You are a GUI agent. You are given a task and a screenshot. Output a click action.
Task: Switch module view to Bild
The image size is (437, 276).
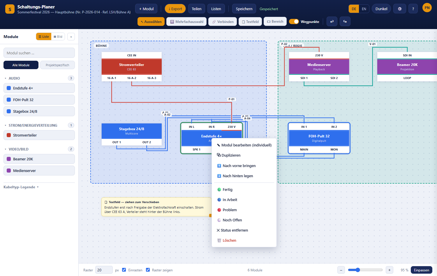(58, 37)
